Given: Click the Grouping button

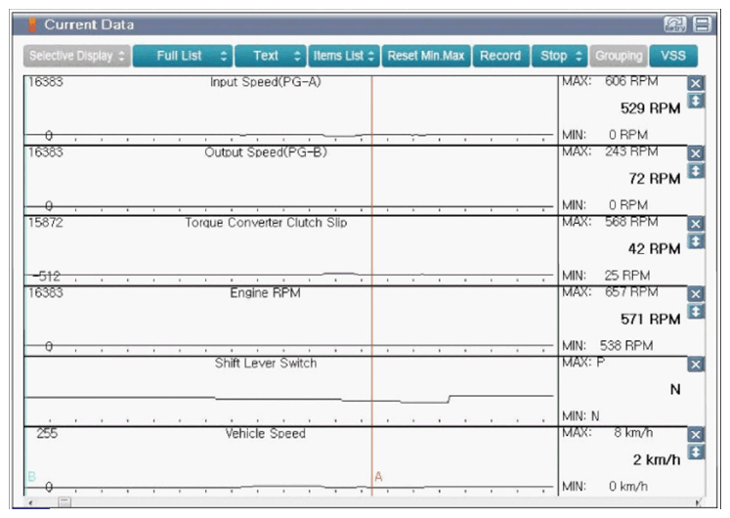Looking at the screenshot, I should (619, 56).
